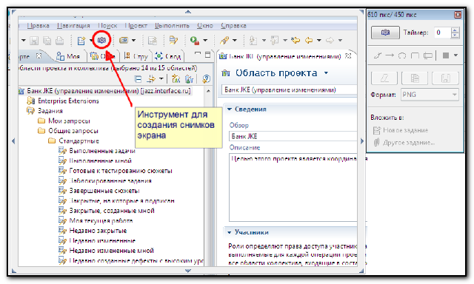The image size is (474, 284).
Task: Open the screenshot capture tool in toolbar
Action: pyautogui.click(x=101, y=40)
